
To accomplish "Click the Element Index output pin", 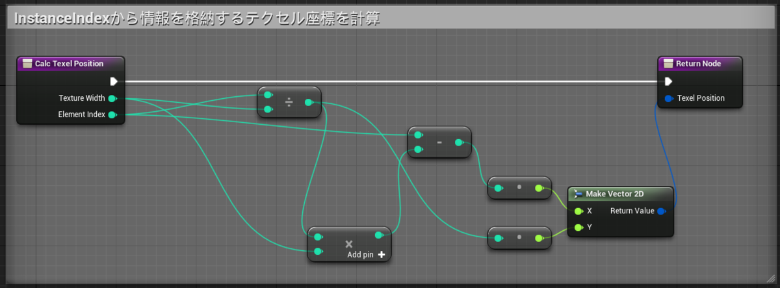I will 112,115.
